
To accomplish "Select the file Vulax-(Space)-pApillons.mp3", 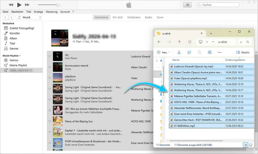I will pos(212,78).
